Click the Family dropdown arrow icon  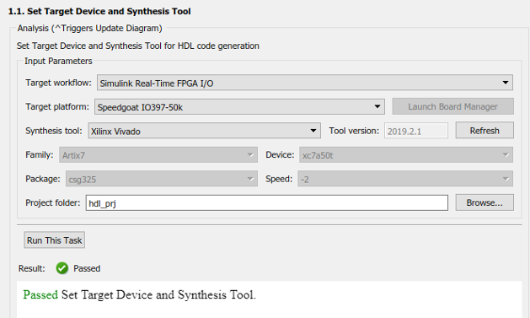[250, 155]
